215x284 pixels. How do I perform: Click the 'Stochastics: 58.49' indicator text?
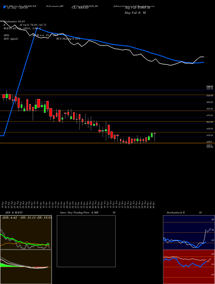tap(14, 22)
